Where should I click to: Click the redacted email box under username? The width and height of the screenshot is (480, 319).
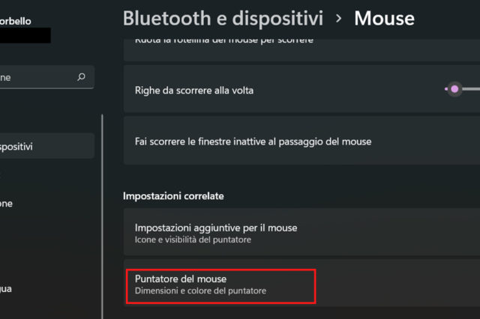tap(25, 35)
